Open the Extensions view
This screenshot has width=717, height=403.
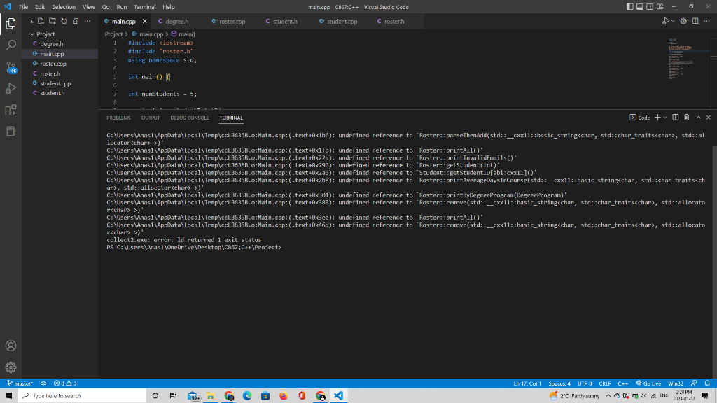11,110
